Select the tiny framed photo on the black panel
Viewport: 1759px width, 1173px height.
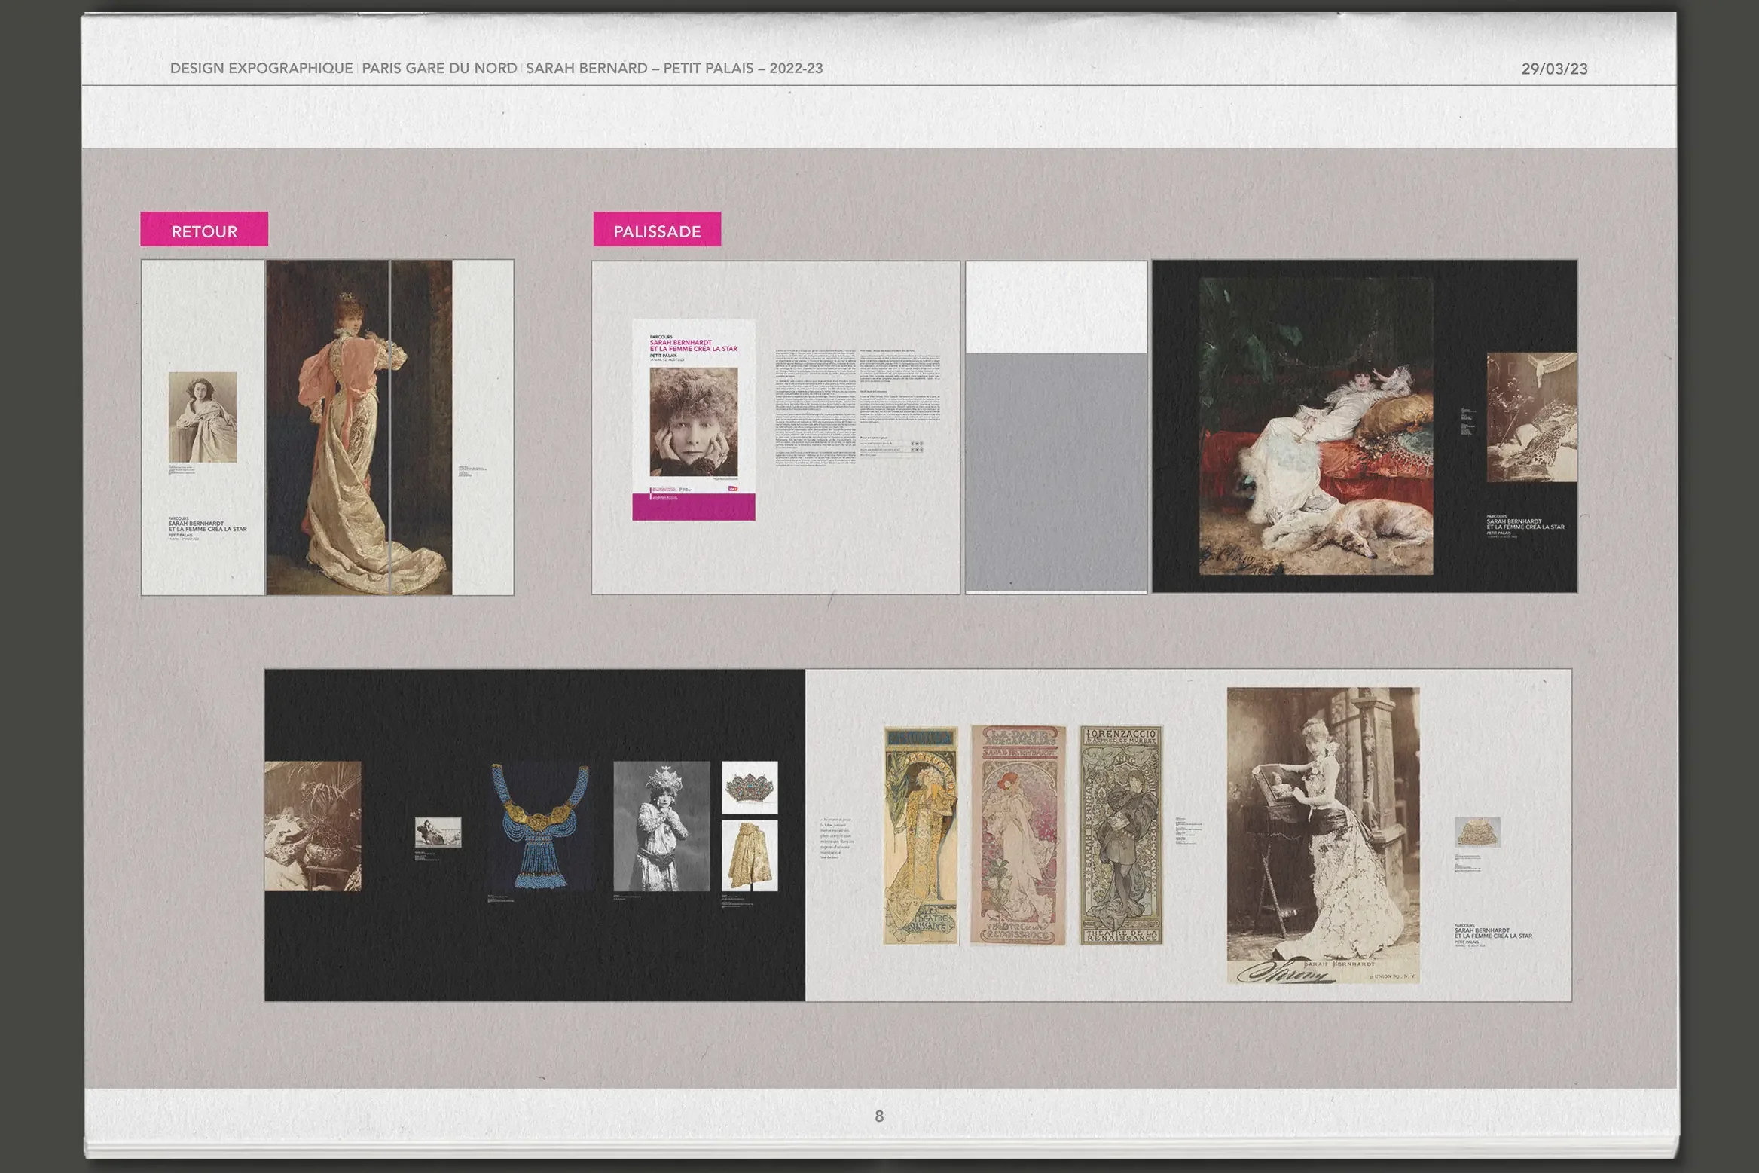pyautogui.click(x=438, y=832)
